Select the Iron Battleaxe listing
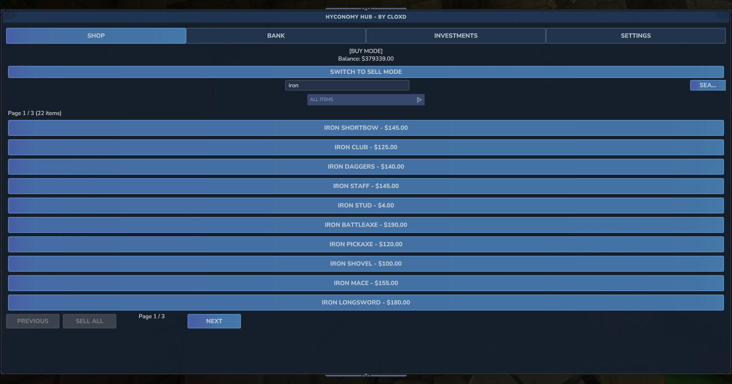 click(366, 225)
